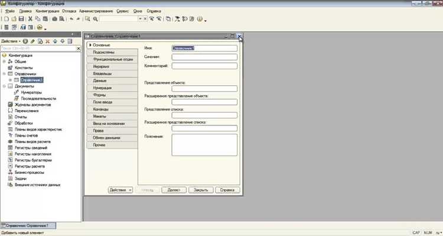Screen dimensions: 443x236
Task: Click the Справка button in dialog
Action: pyautogui.click(x=227, y=190)
